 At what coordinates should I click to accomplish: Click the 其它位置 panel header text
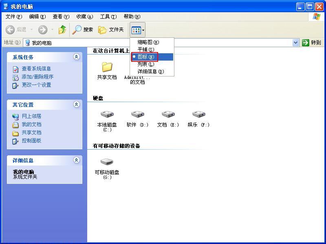point(23,105)
